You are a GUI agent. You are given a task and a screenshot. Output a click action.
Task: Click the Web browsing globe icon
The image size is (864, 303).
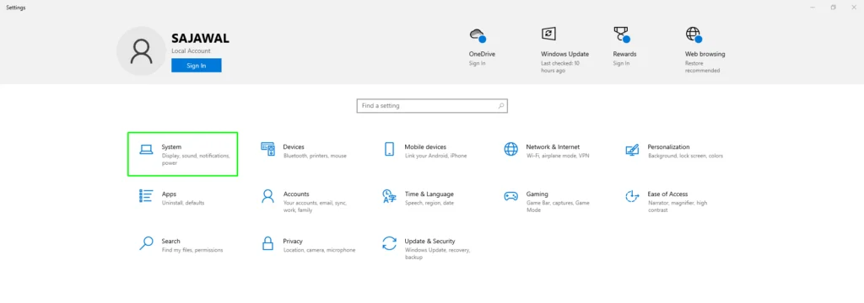[694, 35]
